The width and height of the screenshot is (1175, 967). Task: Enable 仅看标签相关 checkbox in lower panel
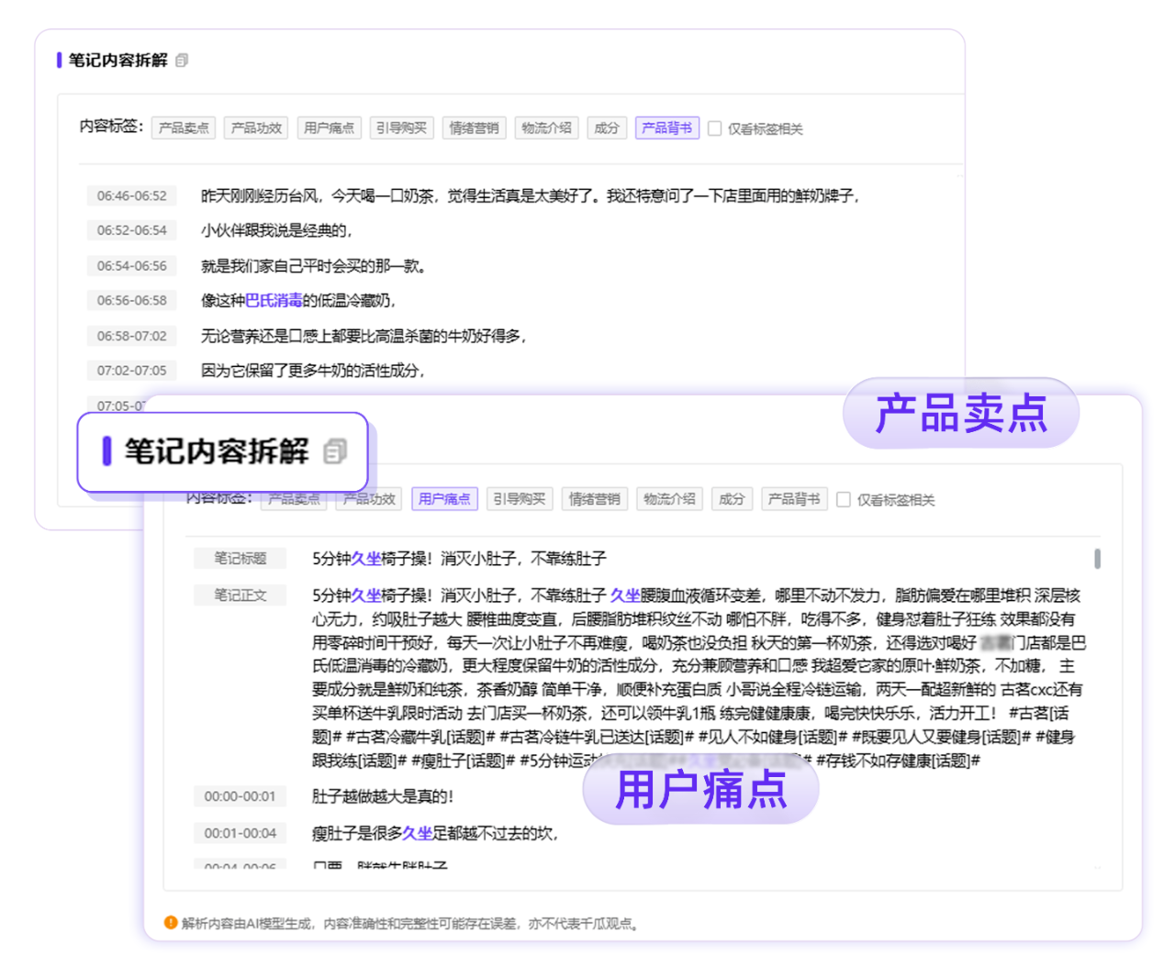coord(844,500)
